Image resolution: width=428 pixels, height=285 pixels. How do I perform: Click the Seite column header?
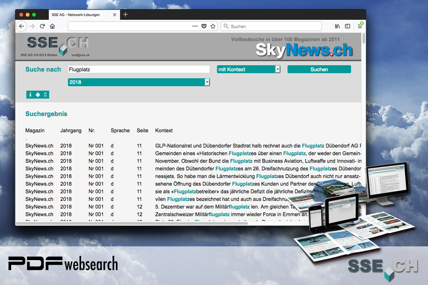(143, 130)
